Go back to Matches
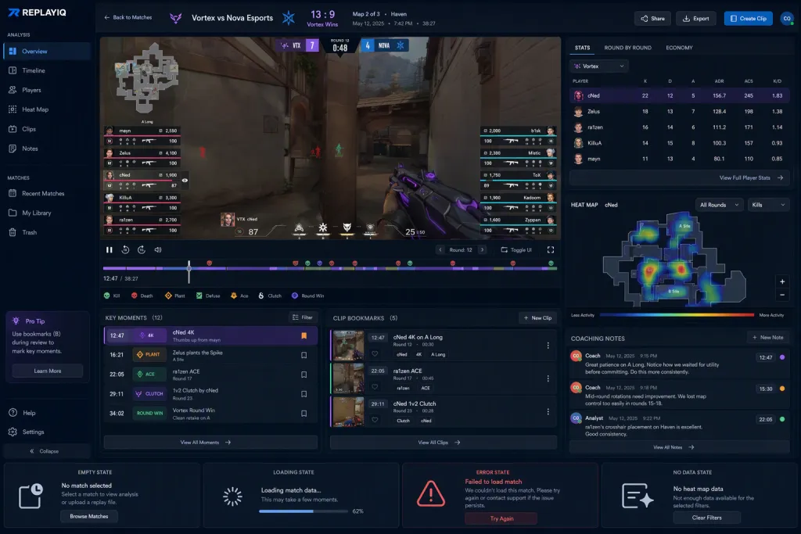 128,17
